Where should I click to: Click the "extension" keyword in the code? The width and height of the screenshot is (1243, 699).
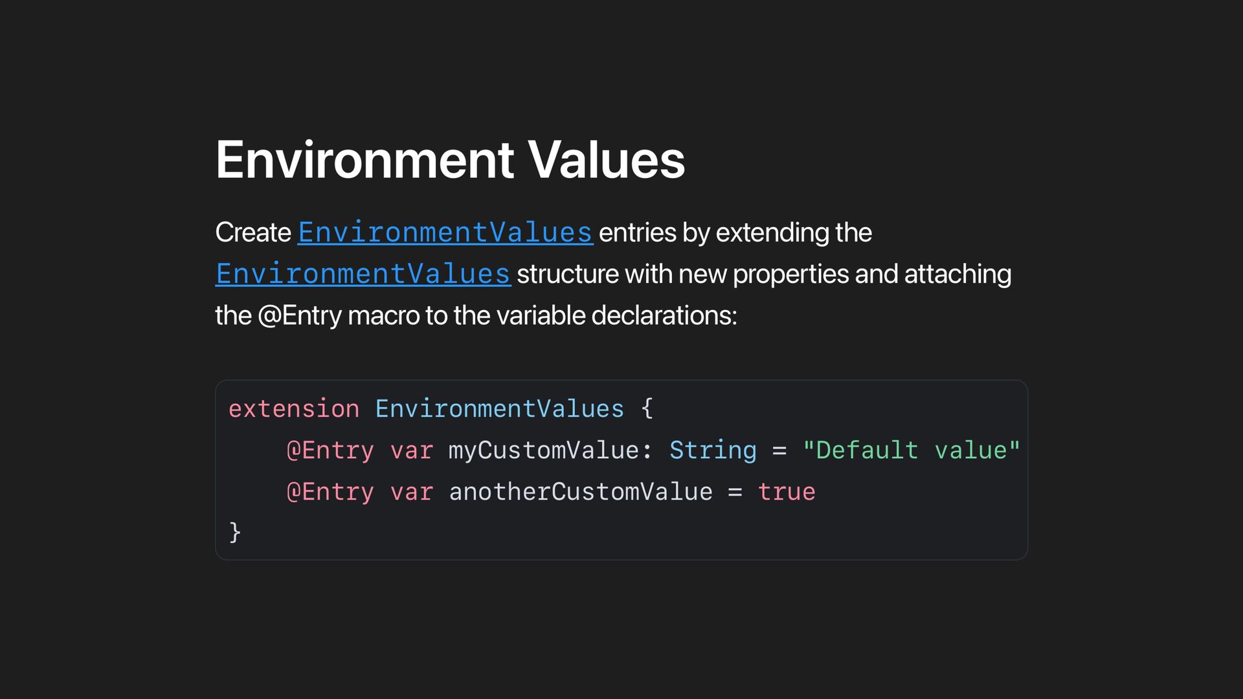pyautogui.click(x=293, y=409)
